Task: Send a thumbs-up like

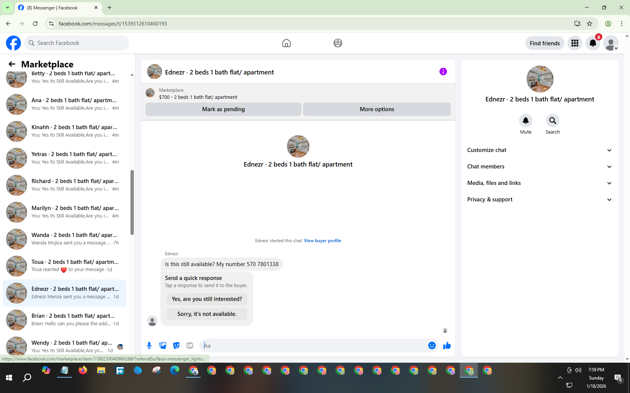Action: (x=447, y=345)
